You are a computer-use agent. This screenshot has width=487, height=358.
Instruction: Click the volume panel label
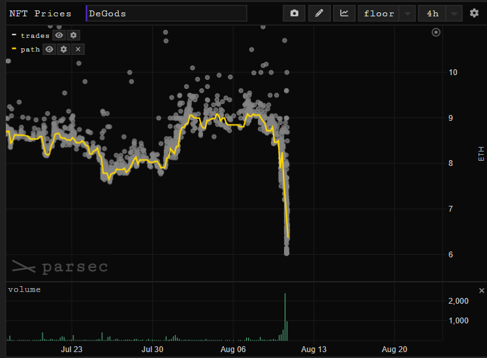coord(24,289)
